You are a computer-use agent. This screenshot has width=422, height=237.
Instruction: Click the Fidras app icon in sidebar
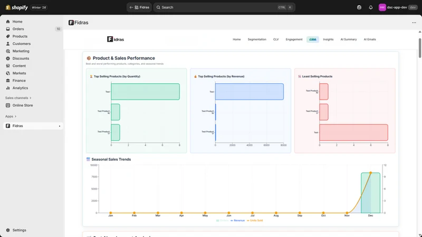(x=8, y=126)
